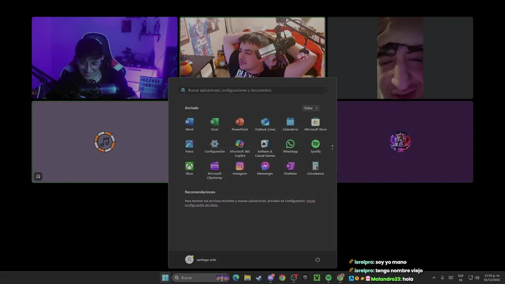Open Instagram from pinned apps
This screenshot has height=284, width=505.
(x=240, y=168)
